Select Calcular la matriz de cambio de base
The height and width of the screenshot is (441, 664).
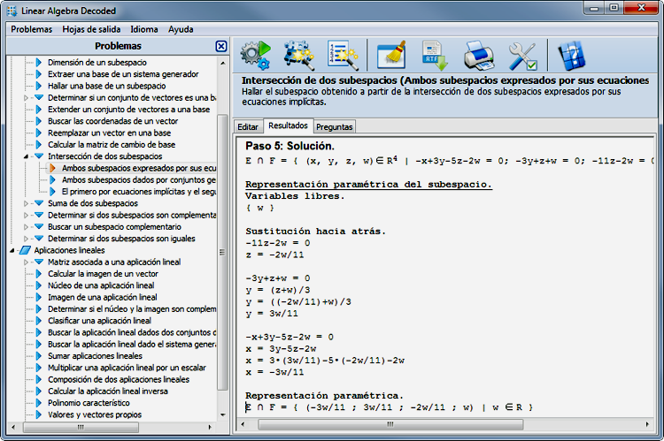pyautogui.click(x=112, y=145)
